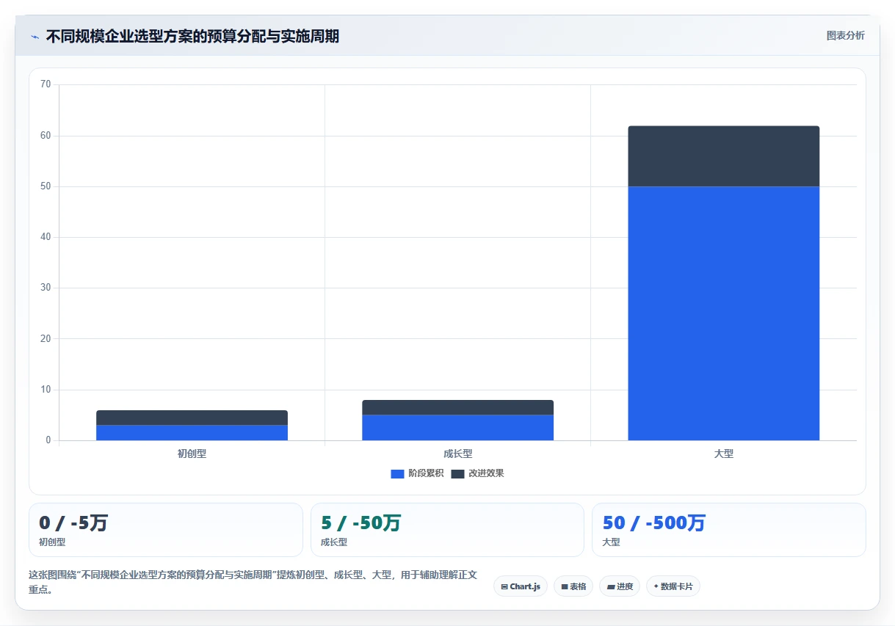Click the chart title text in the header
The width and height of the screenshot is (895, 626).
click(x=192, y=36)
